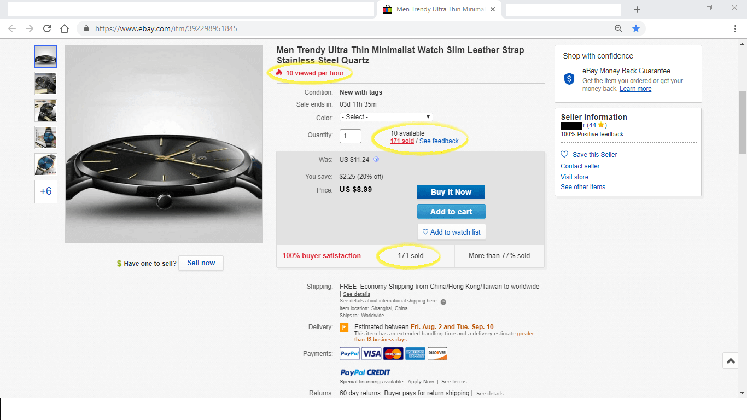
Task: Click the back-to-top arrow button
Action: coord(731,361)
